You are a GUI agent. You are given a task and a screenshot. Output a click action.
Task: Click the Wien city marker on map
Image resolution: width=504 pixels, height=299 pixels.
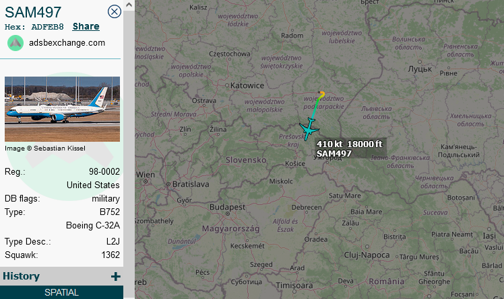coord(146,181)
